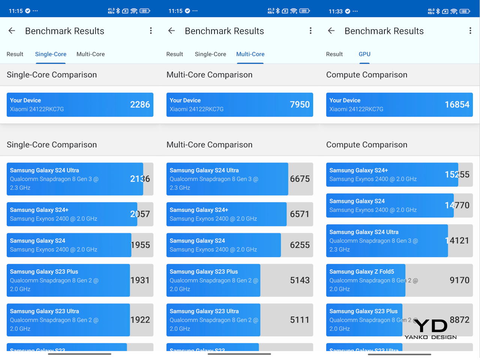This screenshot has height=360, width=480.
Task: Switch to Multi-Core tab from the Single-Core screen
Action: click(x=91, y=54)
